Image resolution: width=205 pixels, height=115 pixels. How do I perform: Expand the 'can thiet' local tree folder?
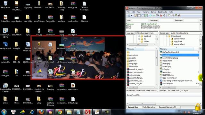tap(139, 36)
